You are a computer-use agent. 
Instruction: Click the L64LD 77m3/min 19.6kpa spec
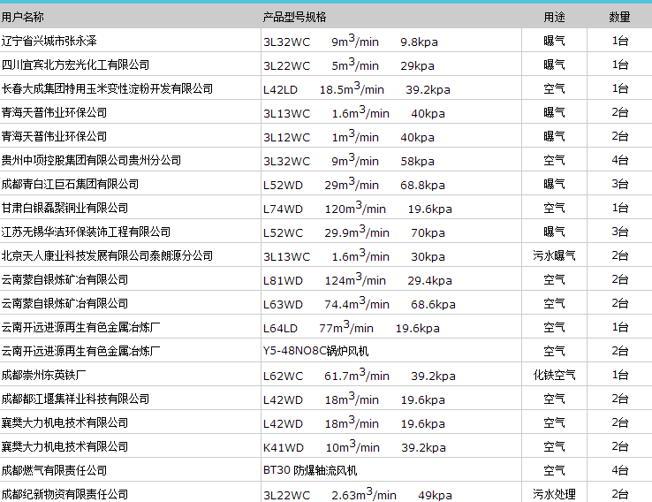coord(352,327)
